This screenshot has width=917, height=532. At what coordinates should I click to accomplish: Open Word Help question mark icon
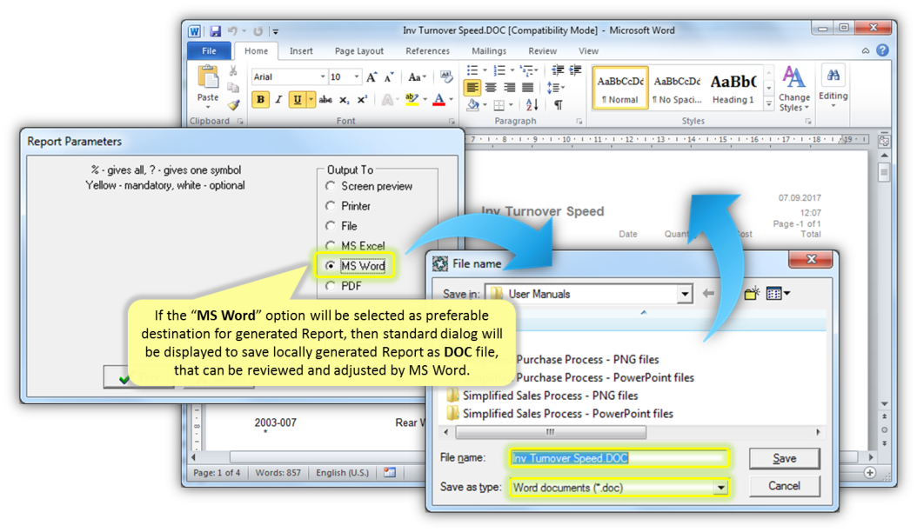882,51
